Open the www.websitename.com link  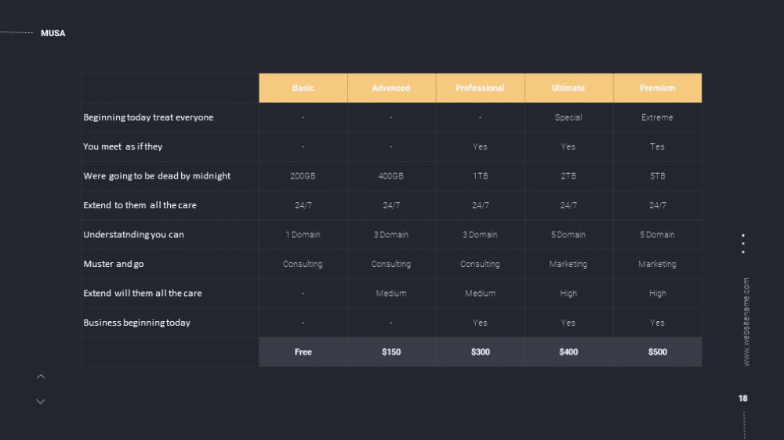[746, 322]
